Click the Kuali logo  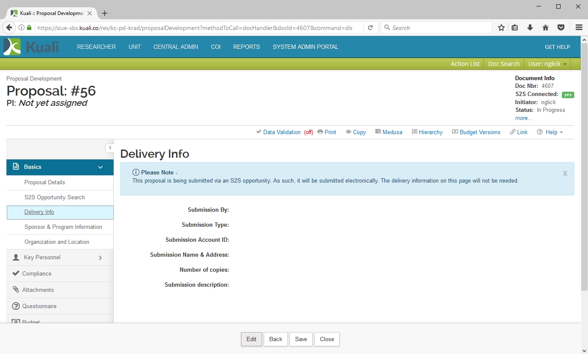[x=31, y=47]
